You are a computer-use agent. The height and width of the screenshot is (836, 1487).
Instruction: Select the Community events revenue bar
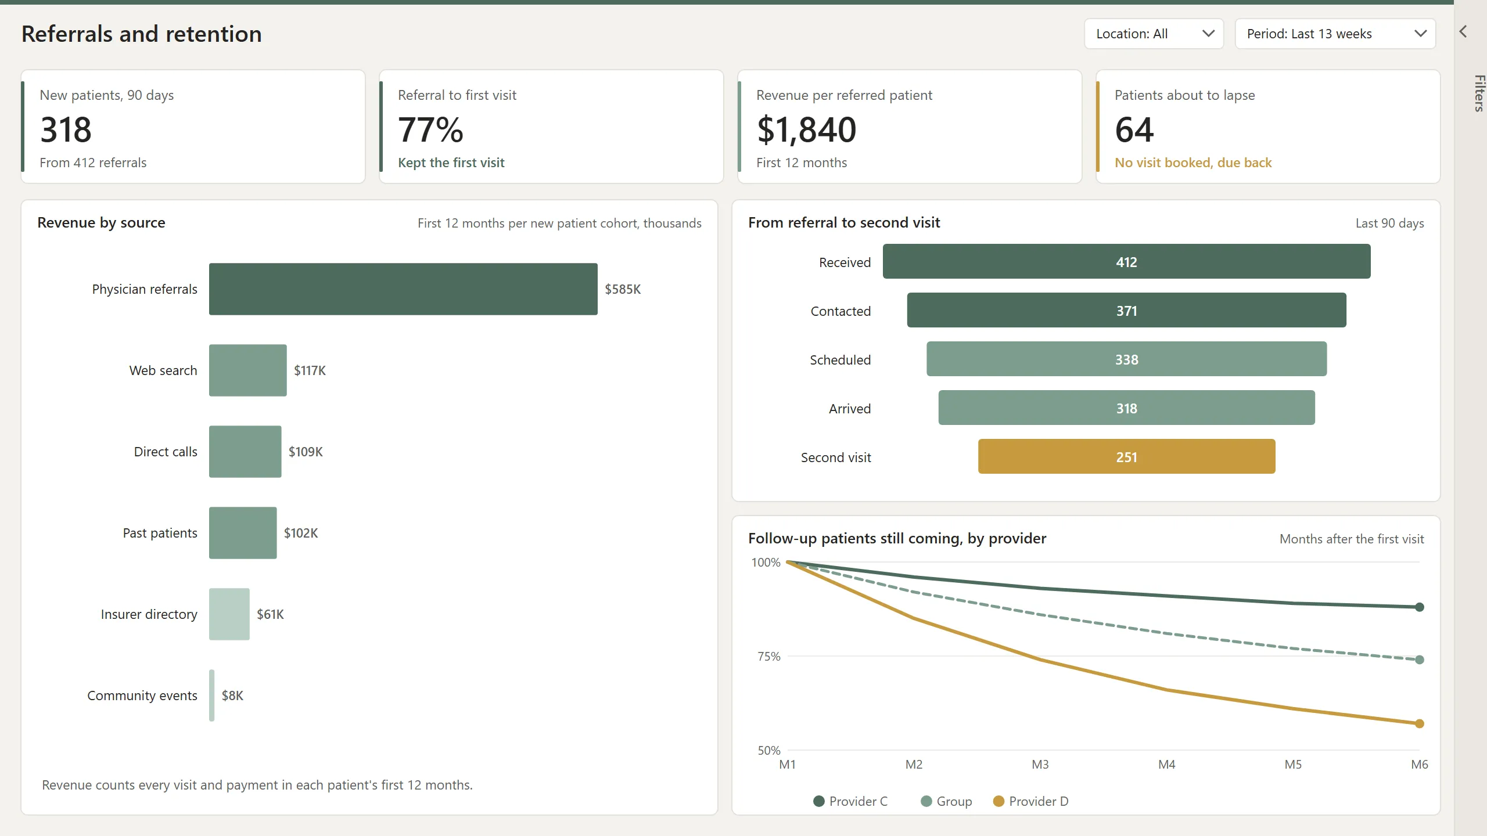click(x=212, y=696)
